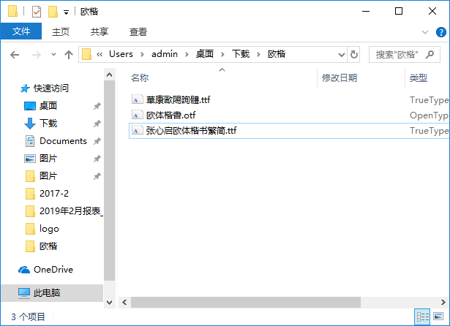The width and height of the screenshot is (450, 326).
Task: Click 欧楷 breadcrumb in address bar
Action: [277, 54]
